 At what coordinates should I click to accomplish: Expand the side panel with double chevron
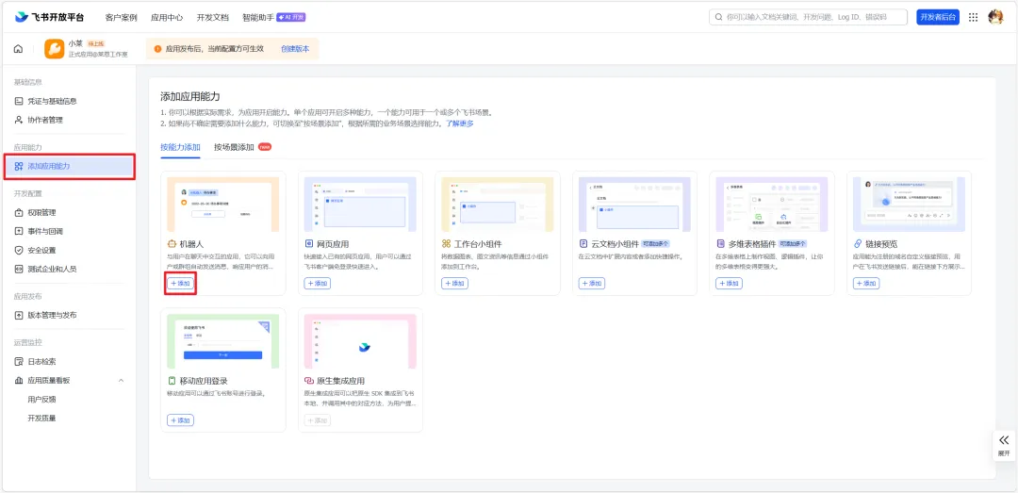tap(1004, 439)
